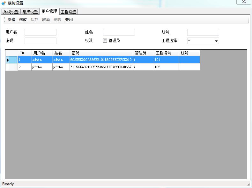Switch to the 系统设置 tab
252x188 pixels.
11,12
